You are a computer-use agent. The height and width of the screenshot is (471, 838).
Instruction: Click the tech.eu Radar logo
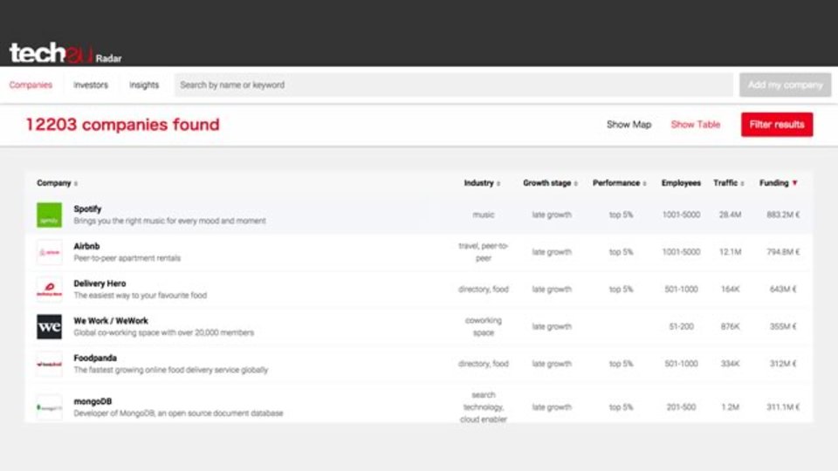click(x=65, y=53)
